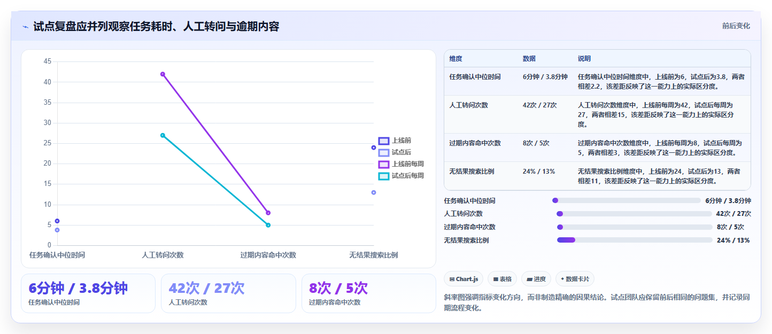Click the purple data point at 42 on 人工转问次数
Image resolution: width=772 pixels, height=334 pixels.
163,74
